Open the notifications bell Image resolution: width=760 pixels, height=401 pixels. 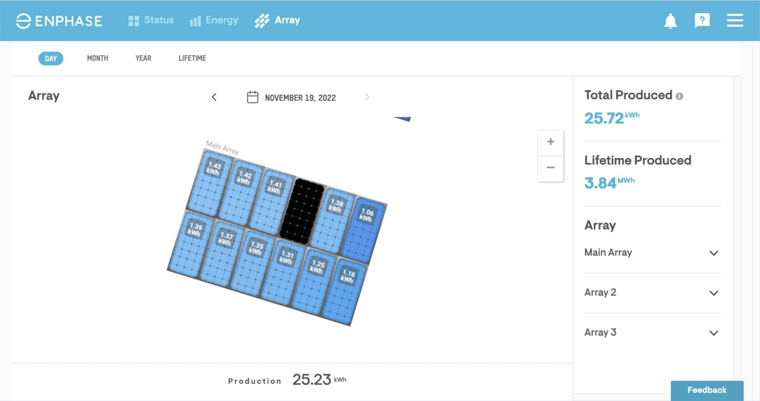pyautogui.click(x=670, y=21)
